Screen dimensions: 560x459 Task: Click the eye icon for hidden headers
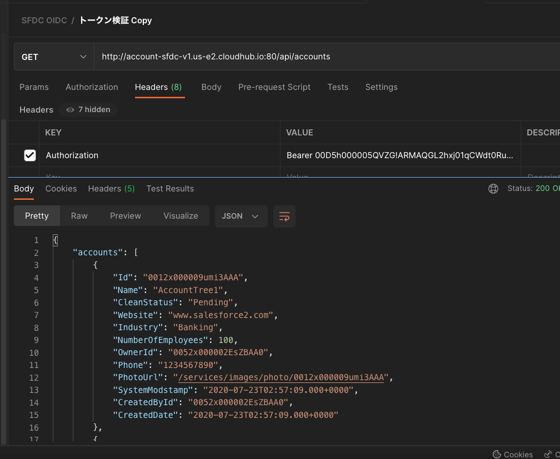coord(70,110)
